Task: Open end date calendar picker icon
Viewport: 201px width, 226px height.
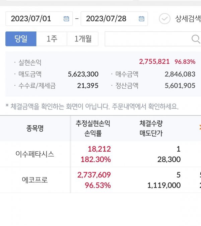Action: (x=141, y=19)
